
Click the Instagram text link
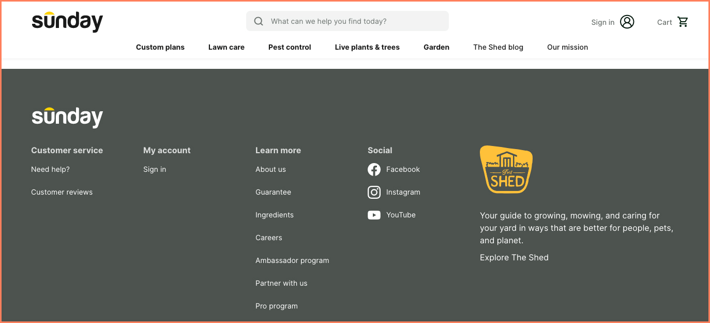tap(403, 192)
